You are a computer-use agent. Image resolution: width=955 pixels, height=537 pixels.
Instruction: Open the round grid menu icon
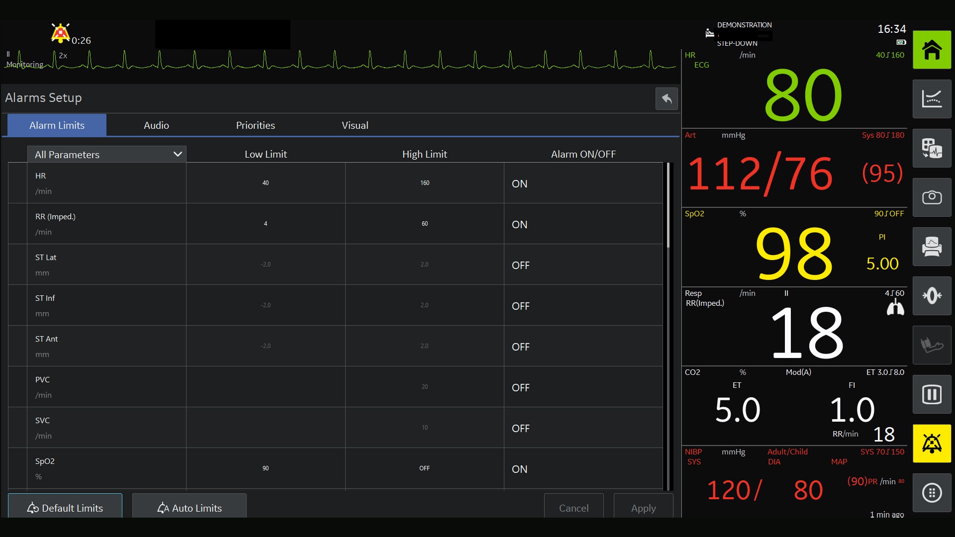pyautogui.click(x=932, y=493)
